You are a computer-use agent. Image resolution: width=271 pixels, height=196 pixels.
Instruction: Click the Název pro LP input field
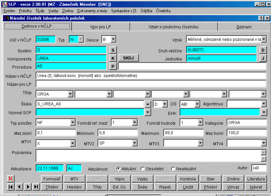[x=151, y=84]
